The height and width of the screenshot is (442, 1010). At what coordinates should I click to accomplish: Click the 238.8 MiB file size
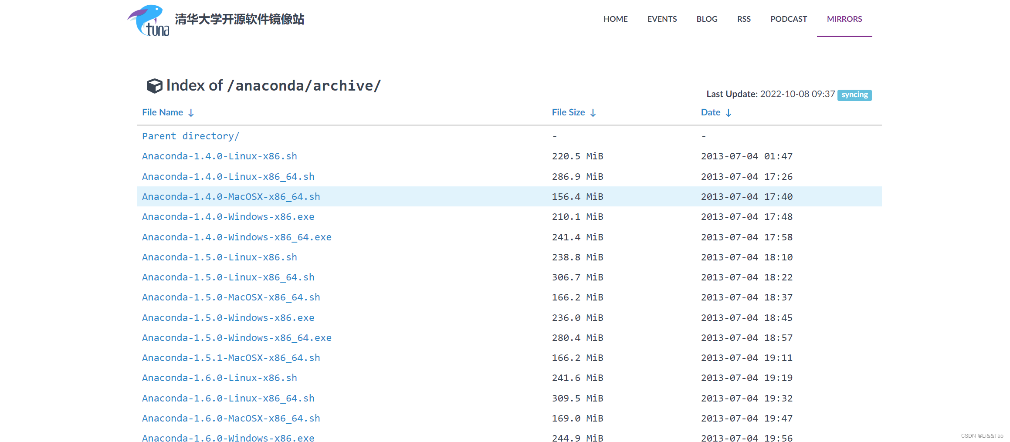point(577,257)
